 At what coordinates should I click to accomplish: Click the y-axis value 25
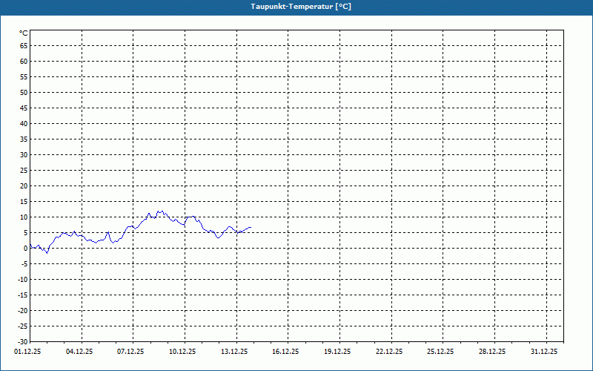pos(24,171)
